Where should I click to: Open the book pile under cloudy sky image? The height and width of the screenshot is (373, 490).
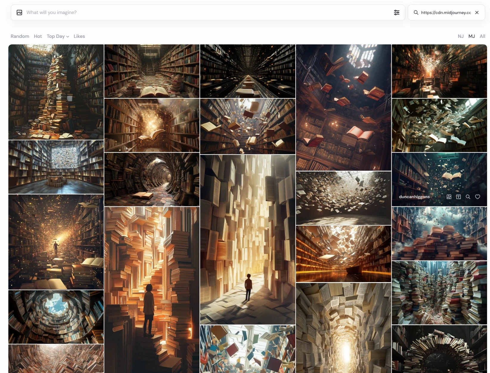click(439, 234)
